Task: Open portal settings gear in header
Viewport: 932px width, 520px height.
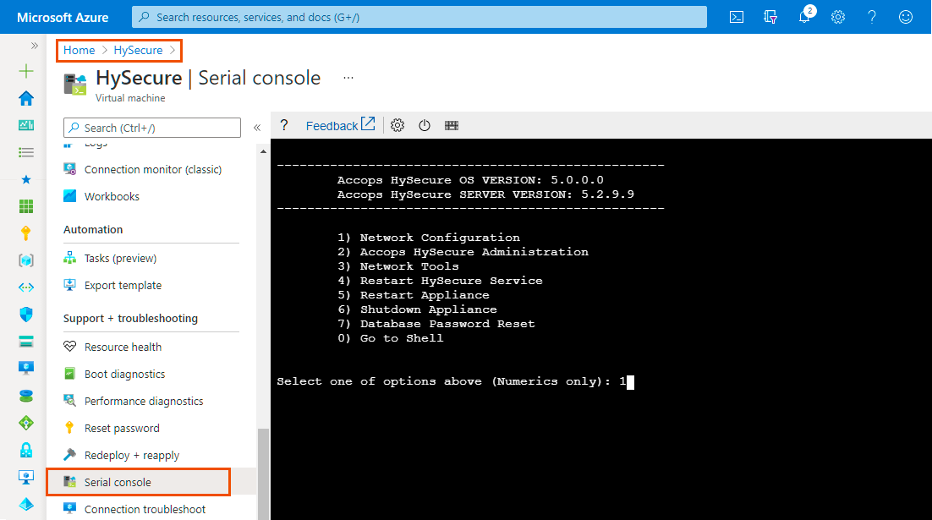Action: click(x=838, y=17)
